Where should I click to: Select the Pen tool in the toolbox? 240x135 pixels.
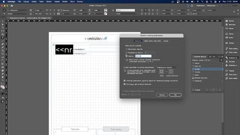click(x=3, y=44)
